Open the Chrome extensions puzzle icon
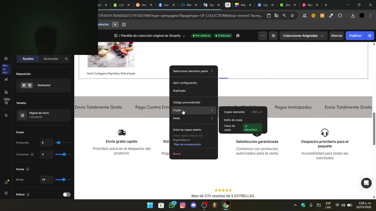The width and height of the screenshot is (376, 211). tap(340, 16)
